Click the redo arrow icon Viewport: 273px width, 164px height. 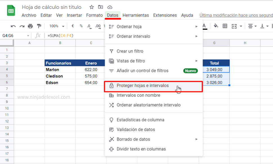(22, 26)
